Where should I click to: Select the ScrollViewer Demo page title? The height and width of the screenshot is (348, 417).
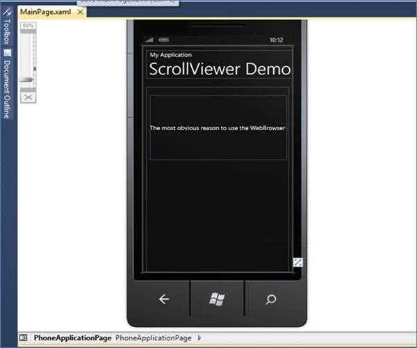220,69
